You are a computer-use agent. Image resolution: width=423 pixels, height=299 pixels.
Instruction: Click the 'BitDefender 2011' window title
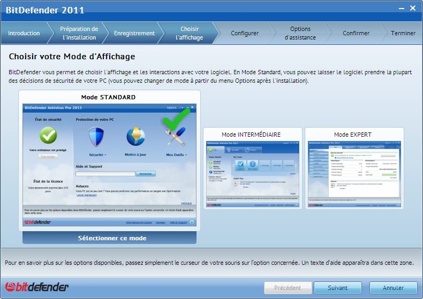45,10
